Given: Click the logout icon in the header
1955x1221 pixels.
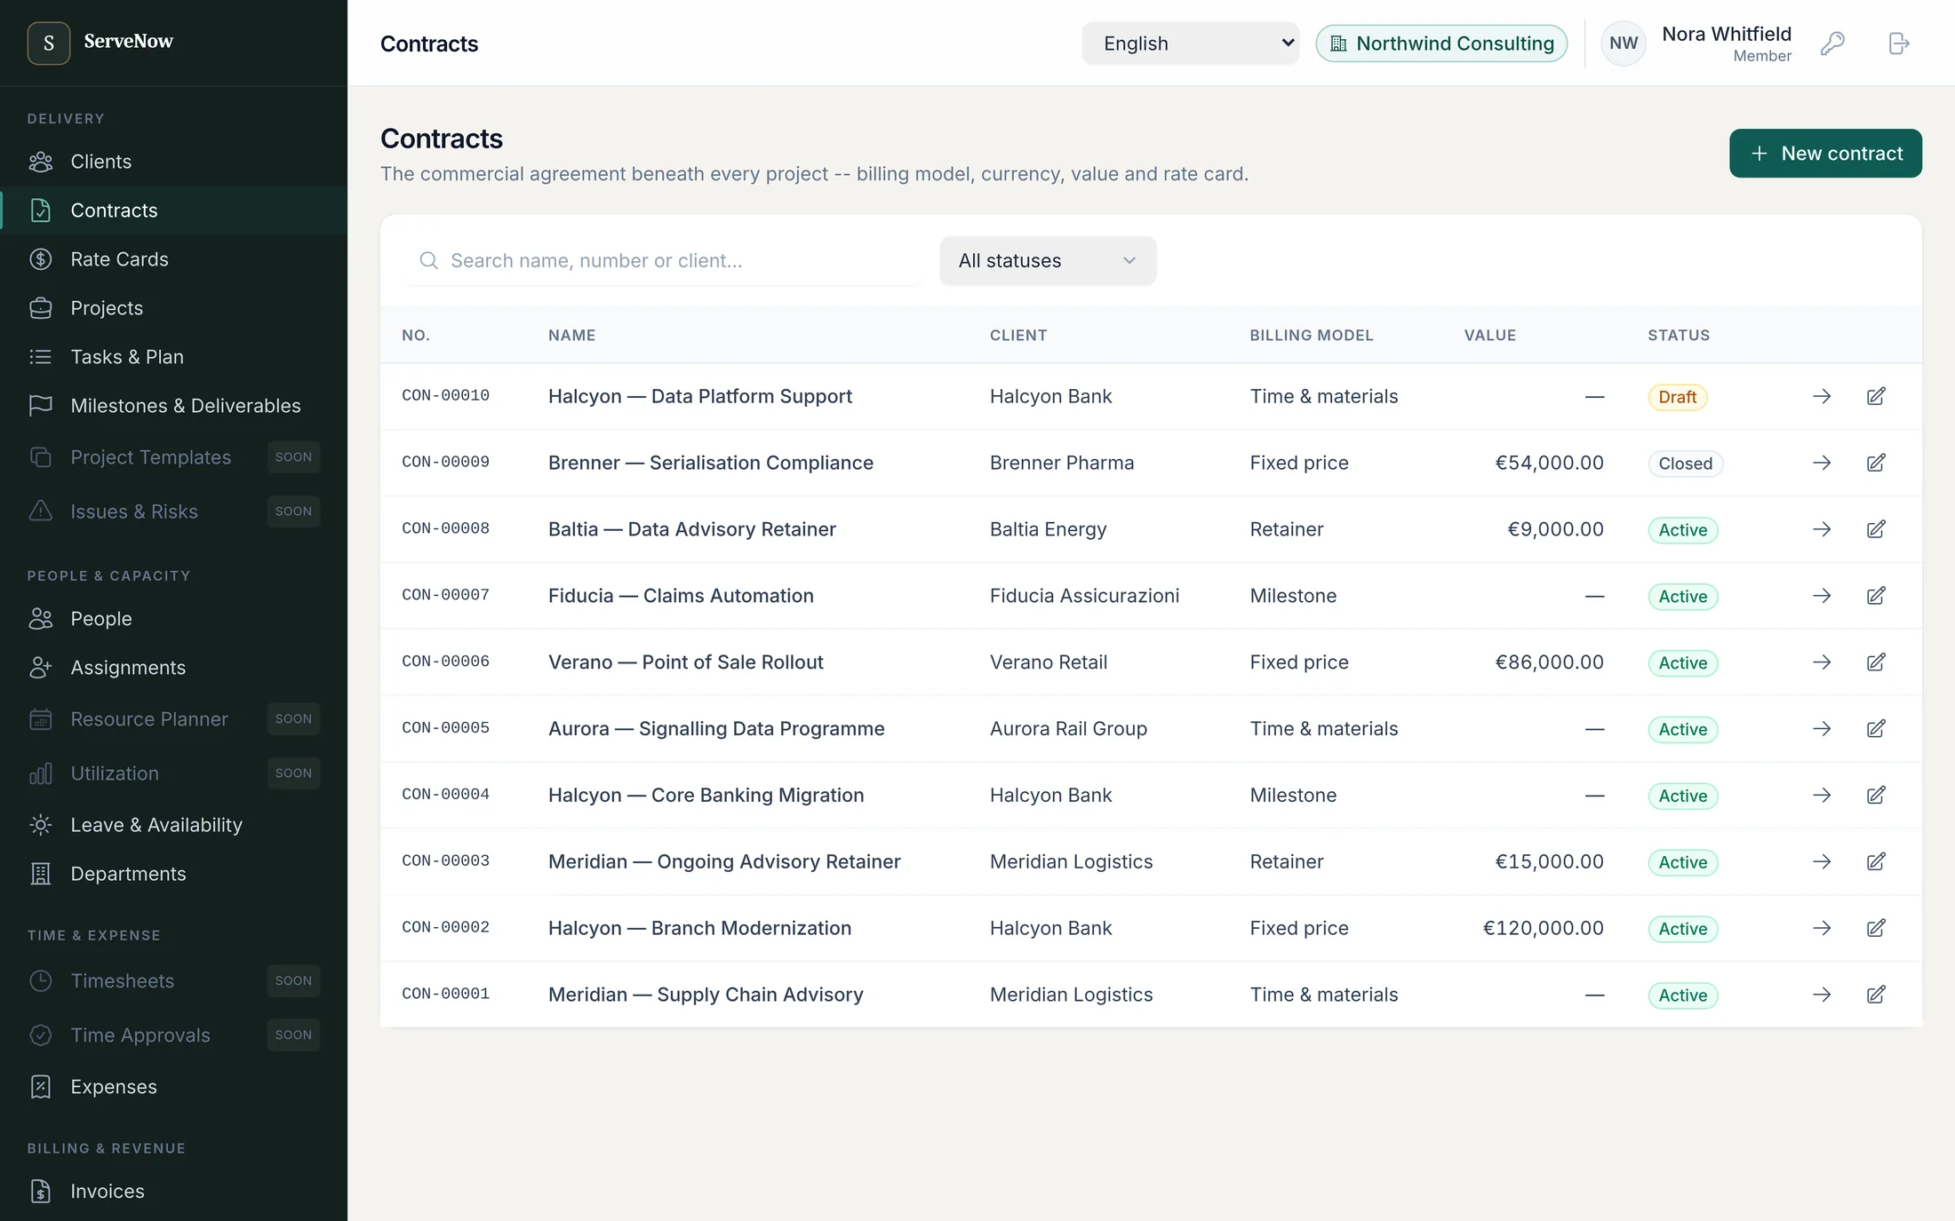Looking at the screenshot, I should tap(1899, 44).
